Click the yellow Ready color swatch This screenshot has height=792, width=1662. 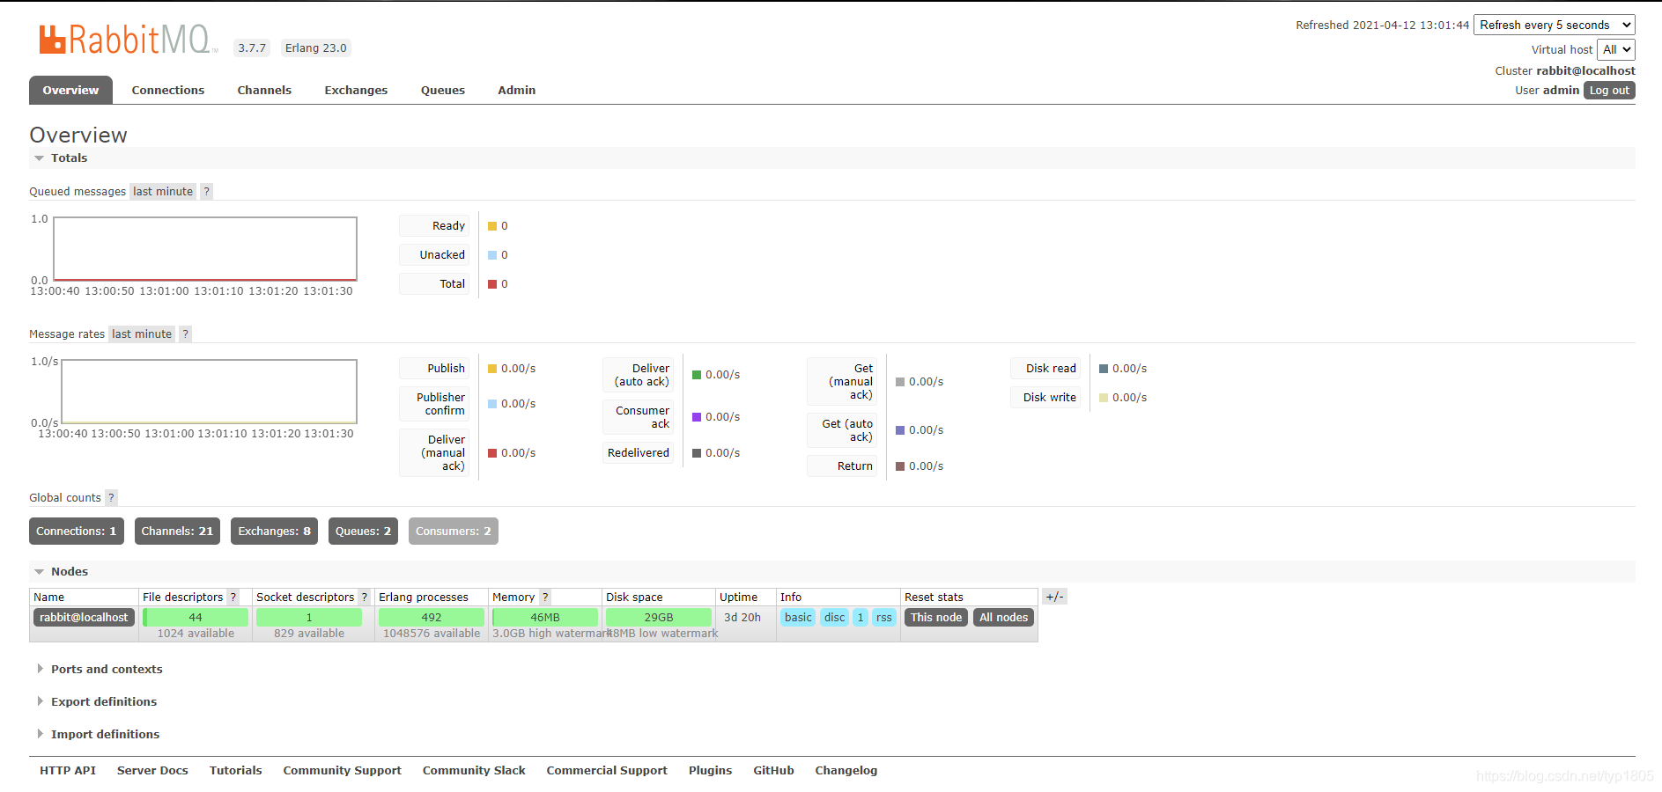(x=492, y=226)
